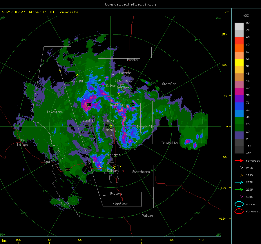Click the Airdrie label
Image resolution: width=261 pixels, height=244 pixels.
pyautogui.click(x=114, y=155)
